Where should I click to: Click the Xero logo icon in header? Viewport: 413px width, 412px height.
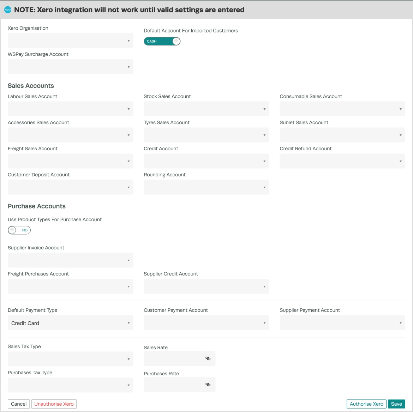coord(8,10)
